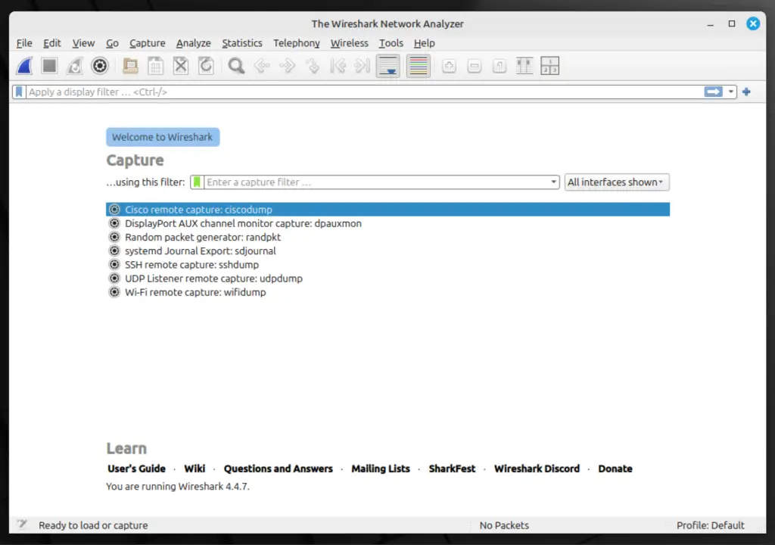Open the Telephony menu

[296, 43]
